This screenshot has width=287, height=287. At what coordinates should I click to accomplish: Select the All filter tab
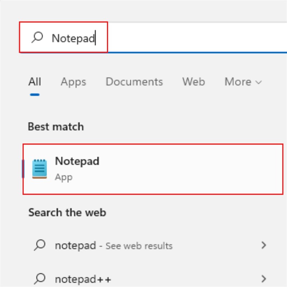click(34, 82)
